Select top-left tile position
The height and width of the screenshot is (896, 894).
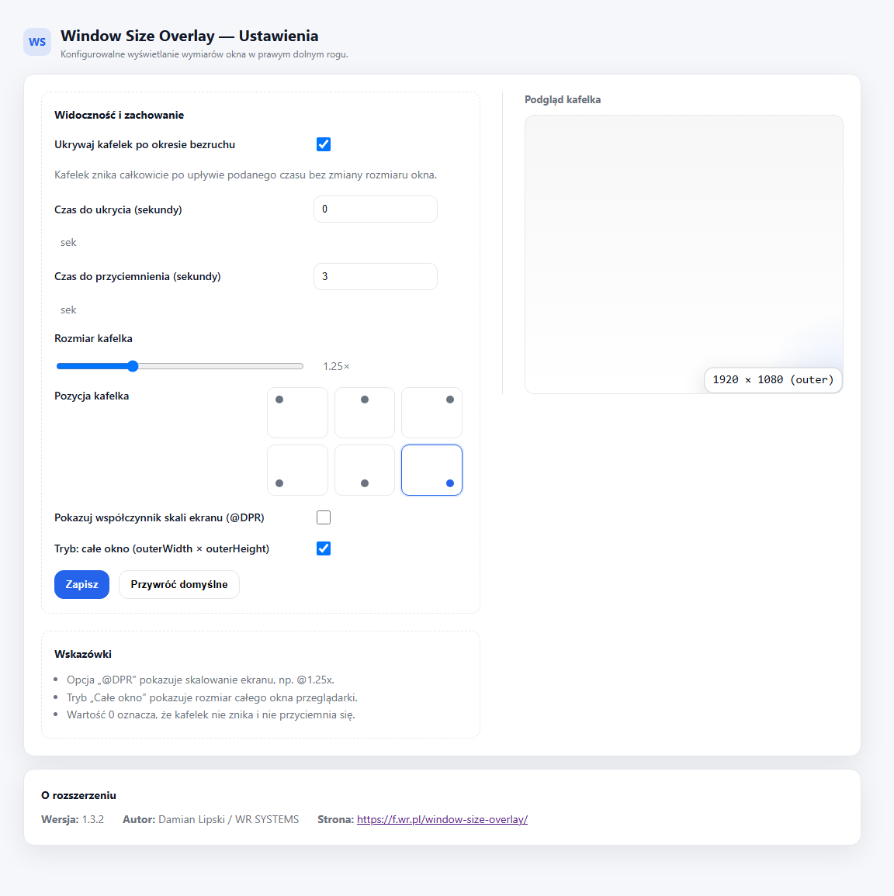coord(297,413)
